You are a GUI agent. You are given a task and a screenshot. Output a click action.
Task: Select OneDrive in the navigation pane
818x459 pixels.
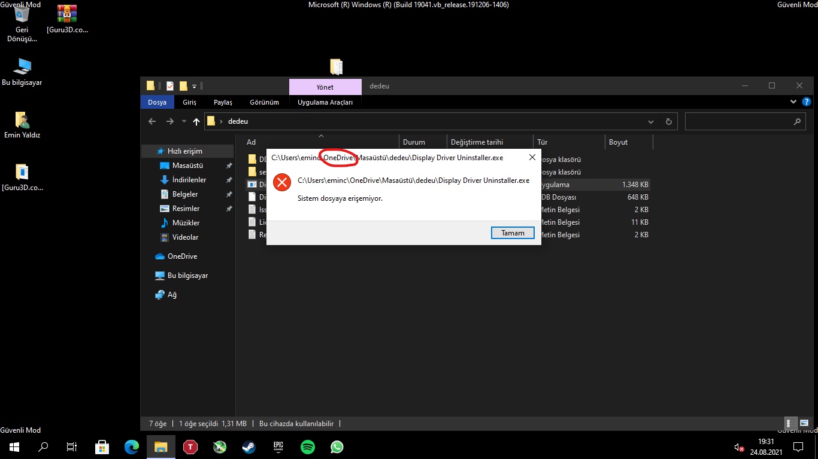[182, 256]
